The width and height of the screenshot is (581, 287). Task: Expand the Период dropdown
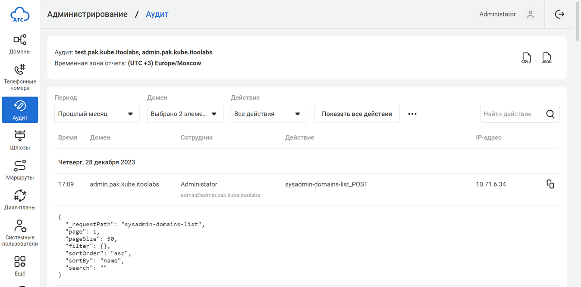97,114
